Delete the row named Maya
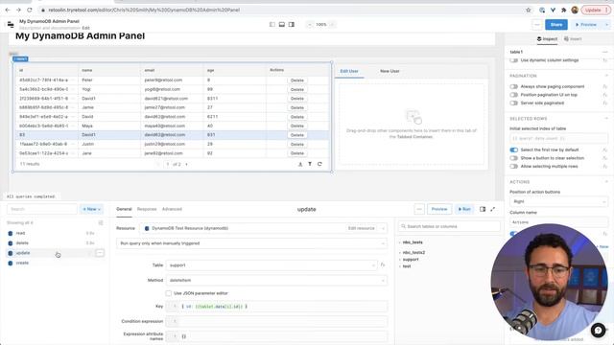 pyautogui.click(x=297, y=126)
